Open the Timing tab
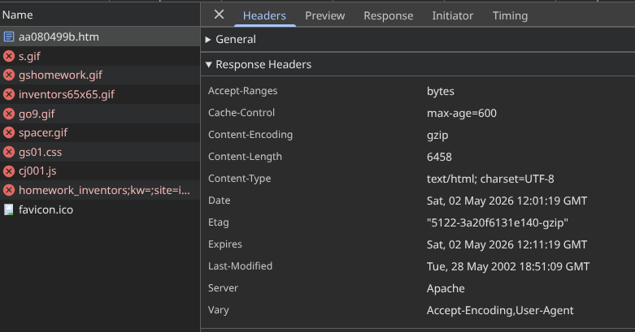635x332 pixels. (510, 15)
